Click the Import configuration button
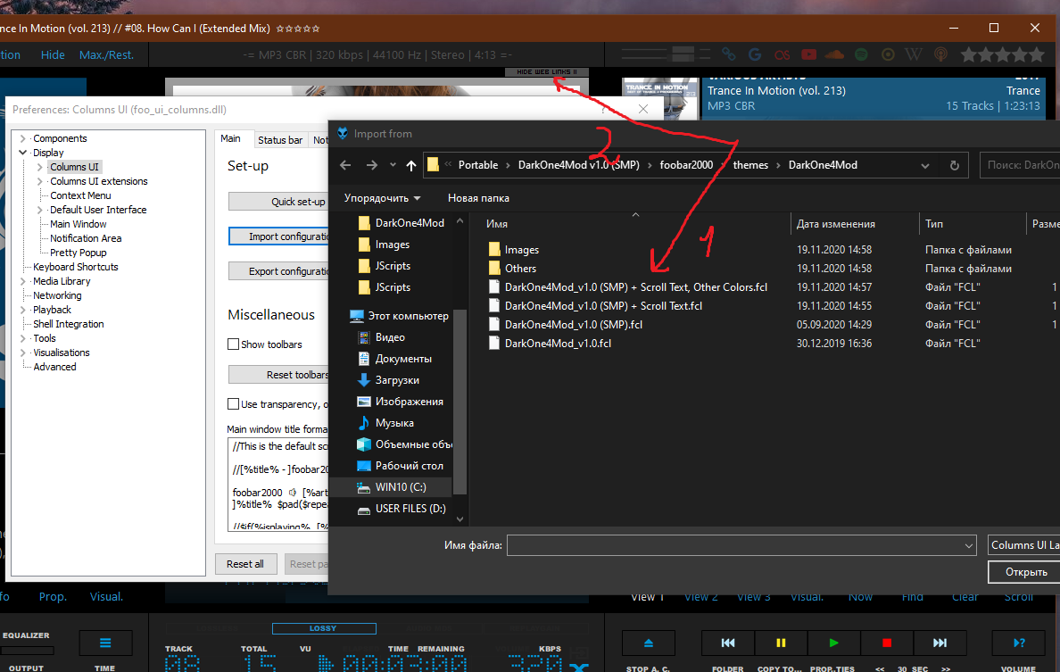Image resolution: width=1060 pixels, height=672 pixels. pos(278,236)
